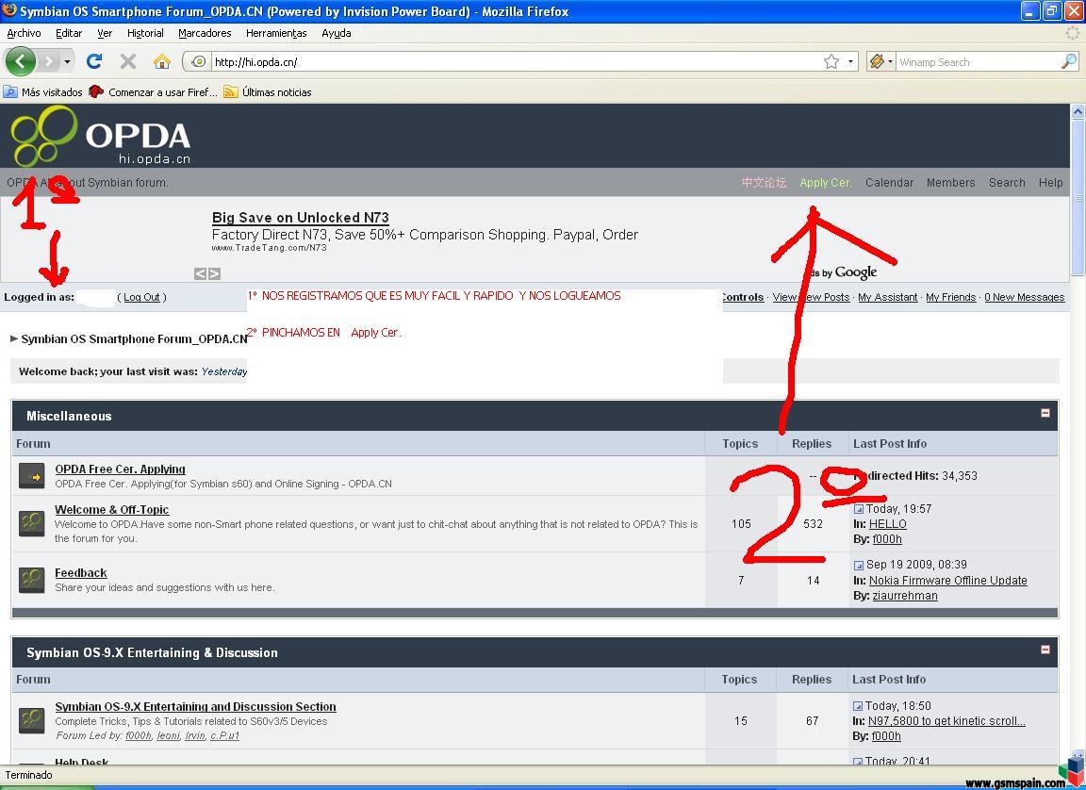The width and height of the screenshot is (1086, 790).
Task: Click last-post icon next to Today, 18:50
Action: pos(858,706)
